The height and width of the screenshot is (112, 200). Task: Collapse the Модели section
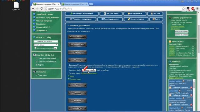77,60
